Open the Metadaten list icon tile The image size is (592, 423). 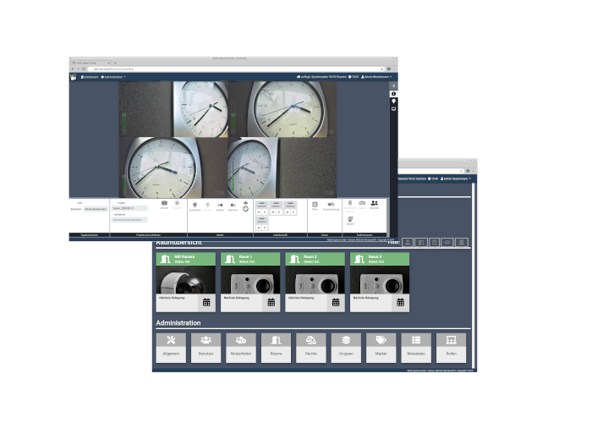point(416,347)
